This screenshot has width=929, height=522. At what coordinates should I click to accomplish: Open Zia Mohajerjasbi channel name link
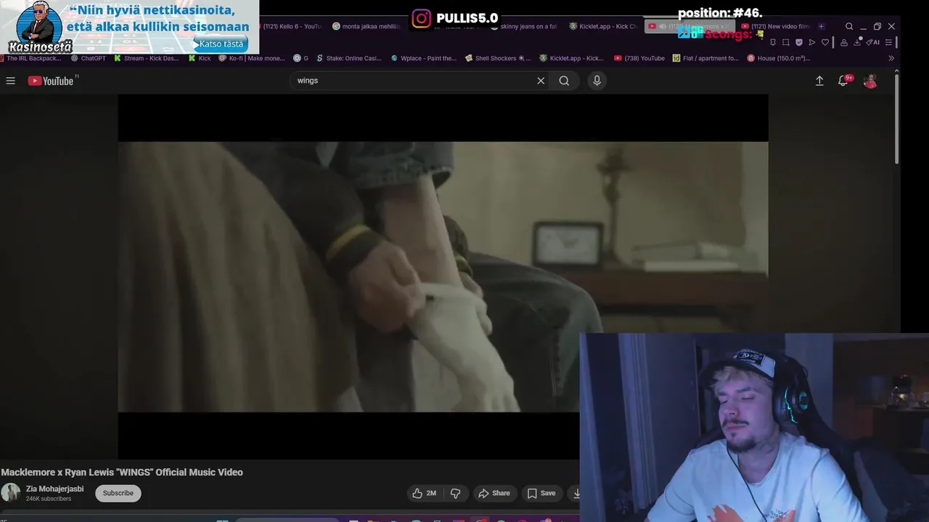(54, 489)
